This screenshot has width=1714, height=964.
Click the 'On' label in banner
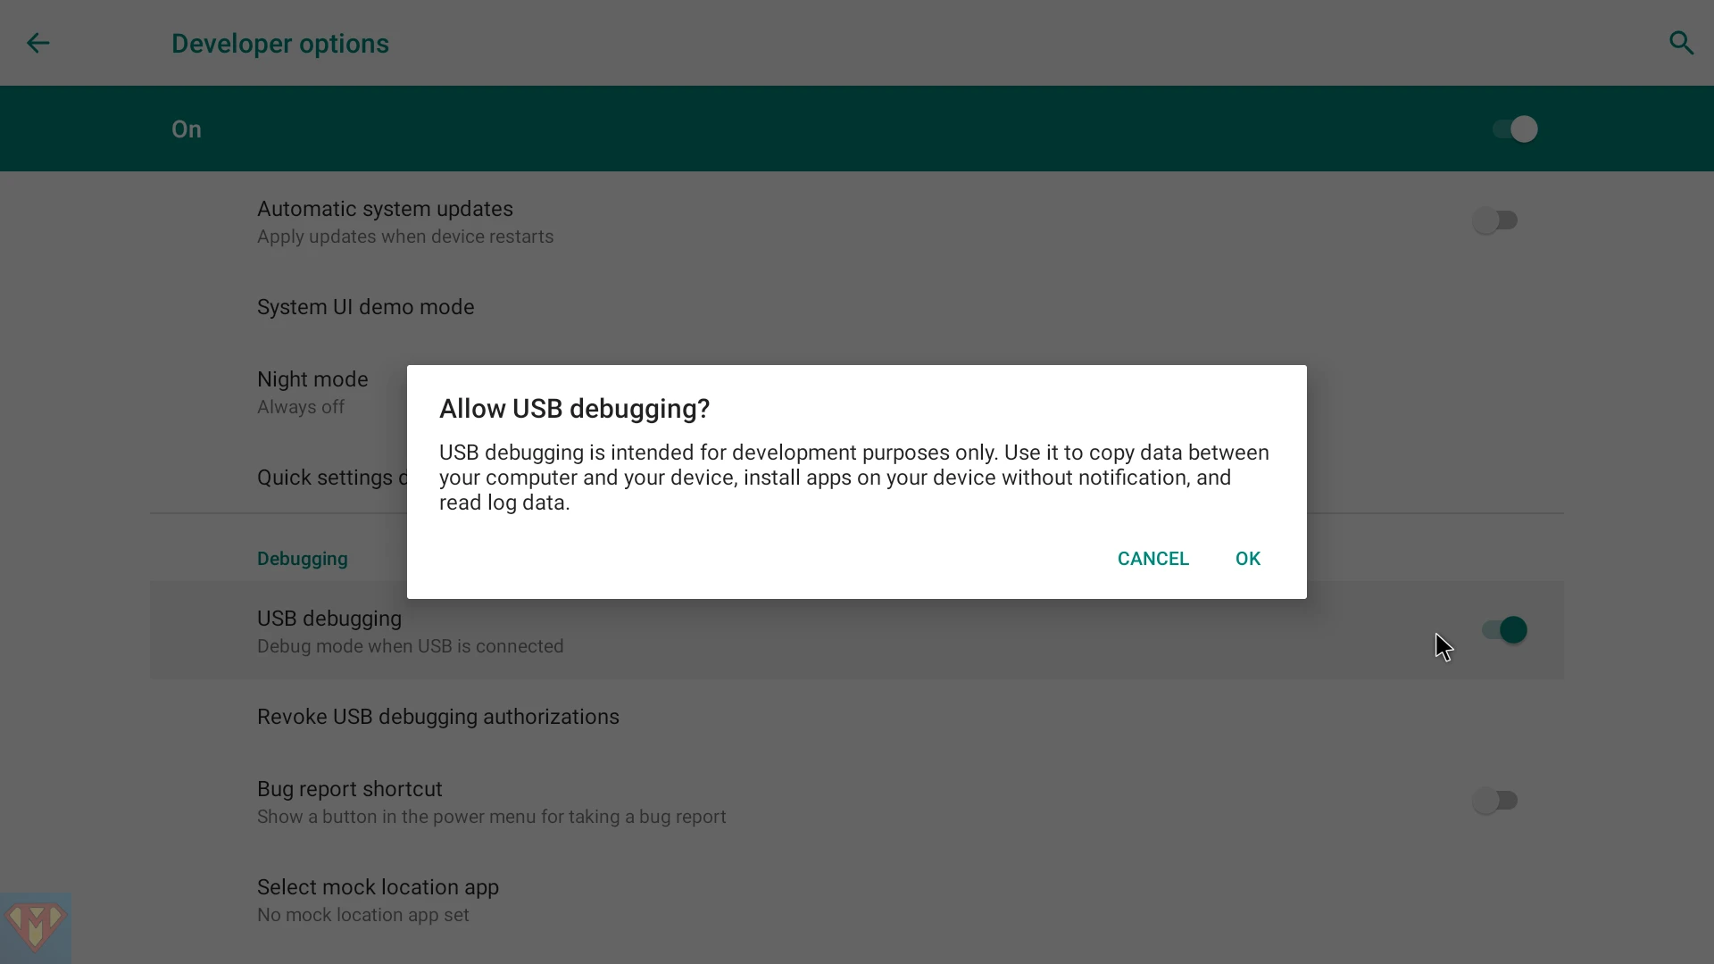pyautogui.click(x=186, y=129)
